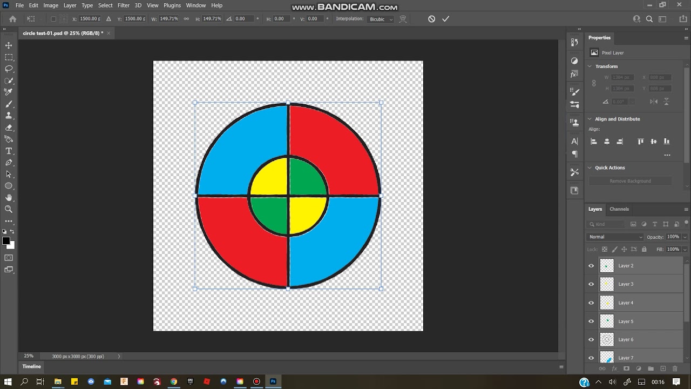Open the Opacity dropdown arrow

pyautogui.click(x=685, y=237)
